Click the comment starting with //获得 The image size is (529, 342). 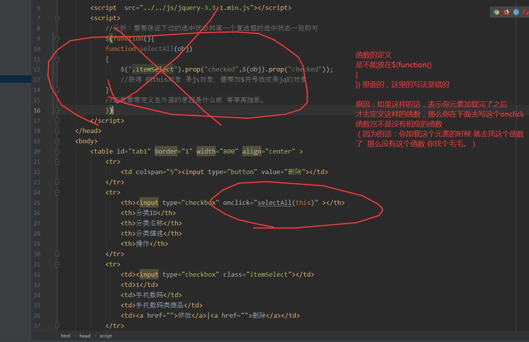[214, 79]
